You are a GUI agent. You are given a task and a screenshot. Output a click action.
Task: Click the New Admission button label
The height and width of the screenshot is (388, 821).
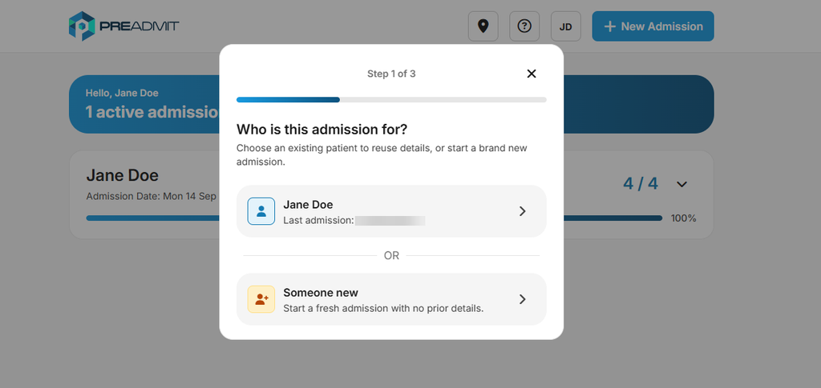[x=661, y=26]
